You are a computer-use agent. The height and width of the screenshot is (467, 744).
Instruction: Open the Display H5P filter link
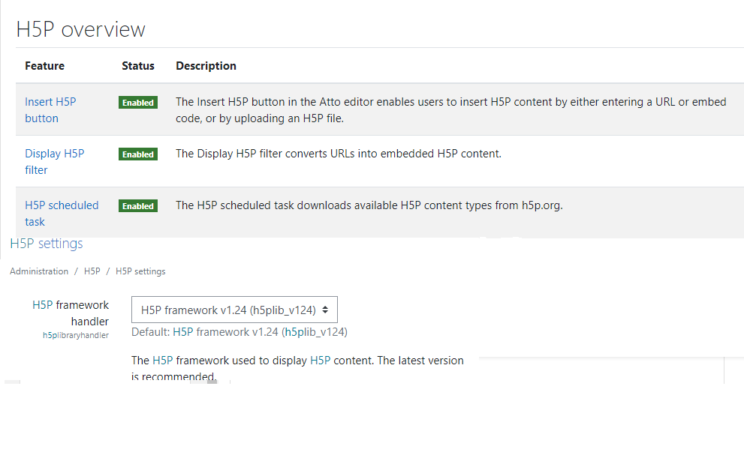click(x=55, y=161)
